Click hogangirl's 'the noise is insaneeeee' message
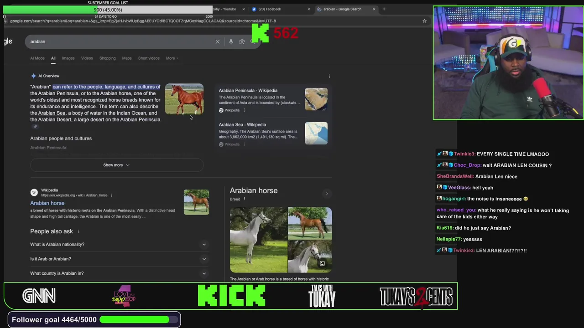 click(x=483, y=199)
